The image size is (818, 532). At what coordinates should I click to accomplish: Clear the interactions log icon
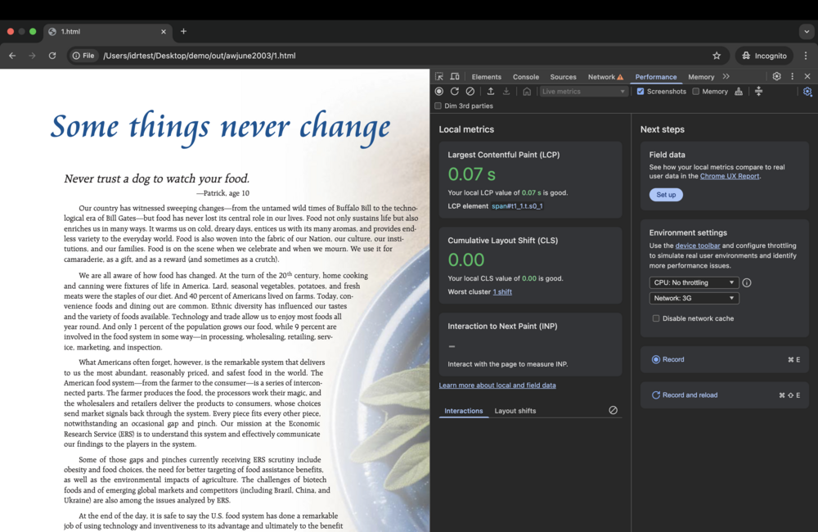click(x=613, y=410)
